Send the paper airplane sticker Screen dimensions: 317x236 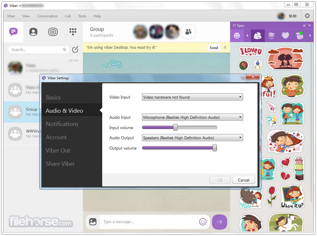point(271,107)
